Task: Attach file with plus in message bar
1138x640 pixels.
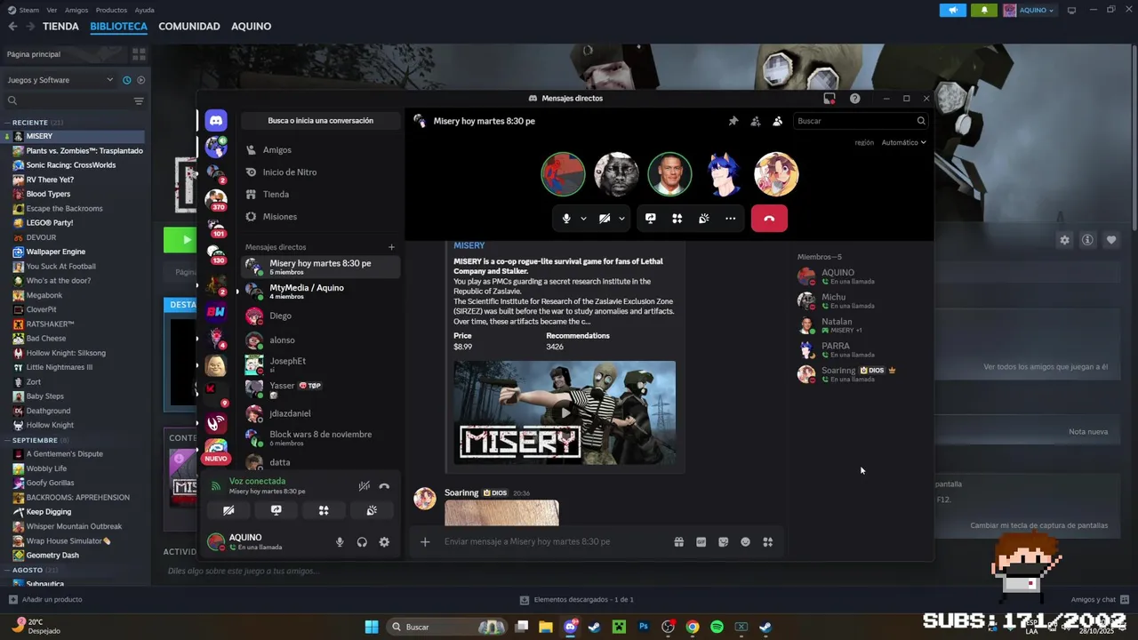Action: pyautogui.click(x=425, y=542)
